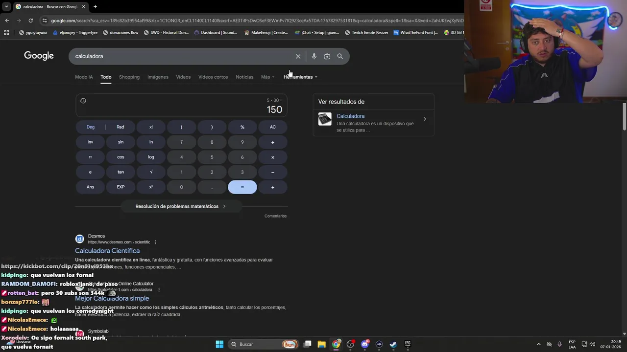The height and width of the screenshot is (352, 627).
Task: Open the Chrome apps grid in bookmarks bar
Action: [x=6, y=33]
